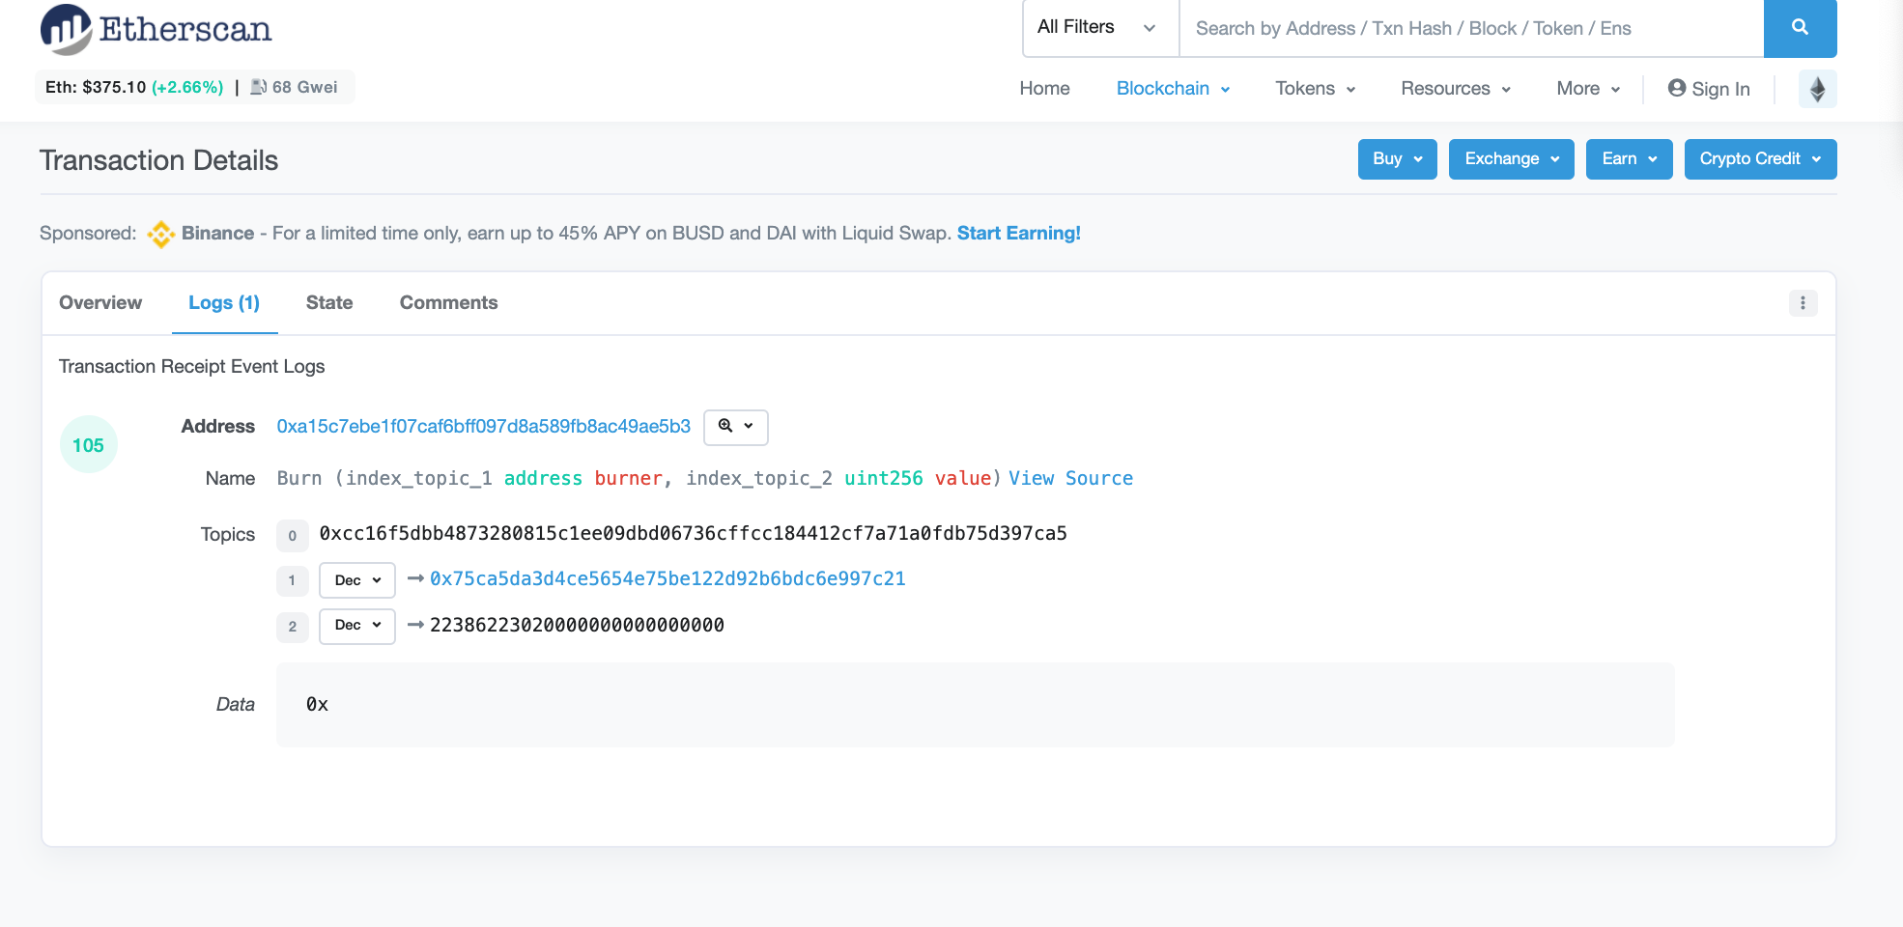The height and width of the screenshot is (927, 1903).
Task: Focus the search by address input field
Action: pos(1471,28)
